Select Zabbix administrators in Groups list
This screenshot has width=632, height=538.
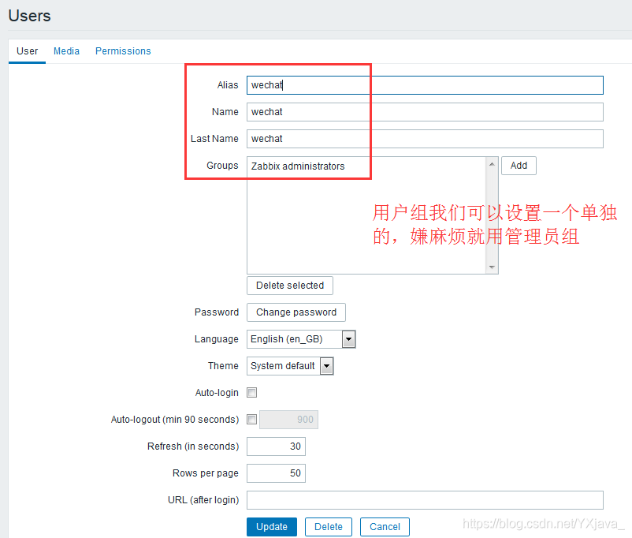click(298, 166)
